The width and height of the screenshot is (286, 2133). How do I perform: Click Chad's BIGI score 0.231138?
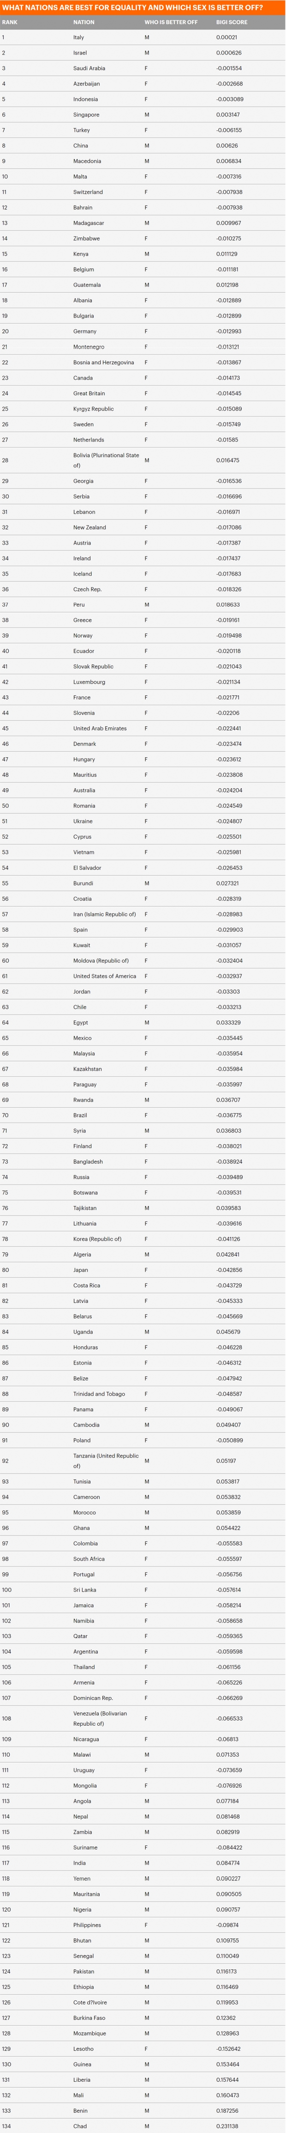tap(227, 2126)
